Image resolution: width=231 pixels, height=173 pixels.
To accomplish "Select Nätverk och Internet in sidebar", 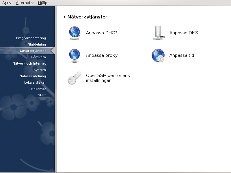I will coord(29,63).
